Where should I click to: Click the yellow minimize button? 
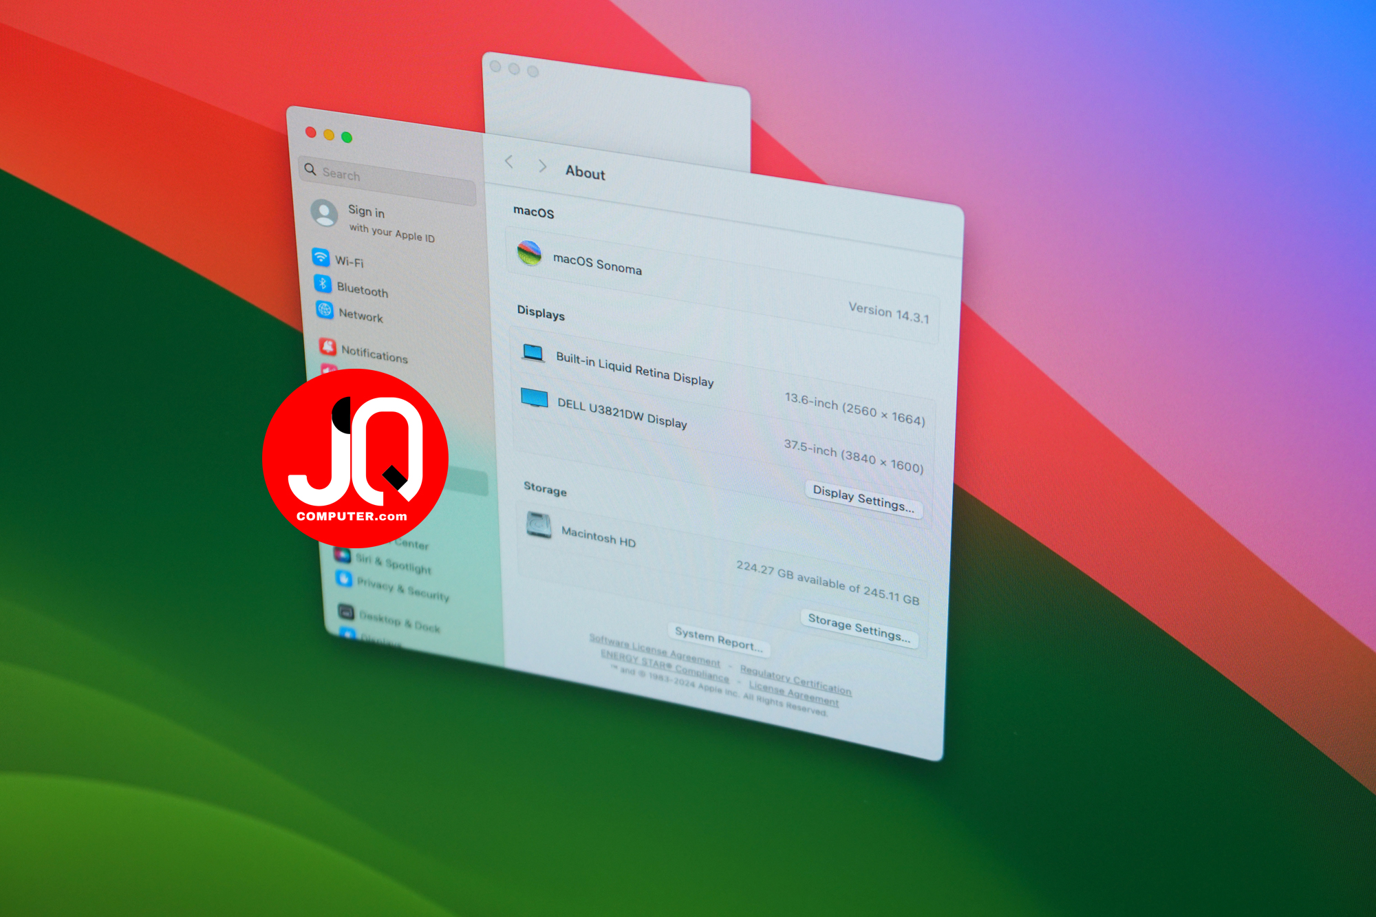coord(329,135)
